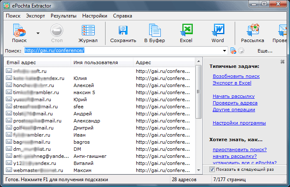
Task: Select the envelope icon in the Андрей row
Action: (x=9, y=113)
